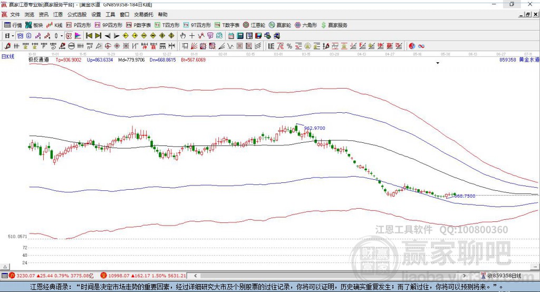The image size is (540, 292).
Task: Open the 浏览 menu
Action: tap(30, 14)
